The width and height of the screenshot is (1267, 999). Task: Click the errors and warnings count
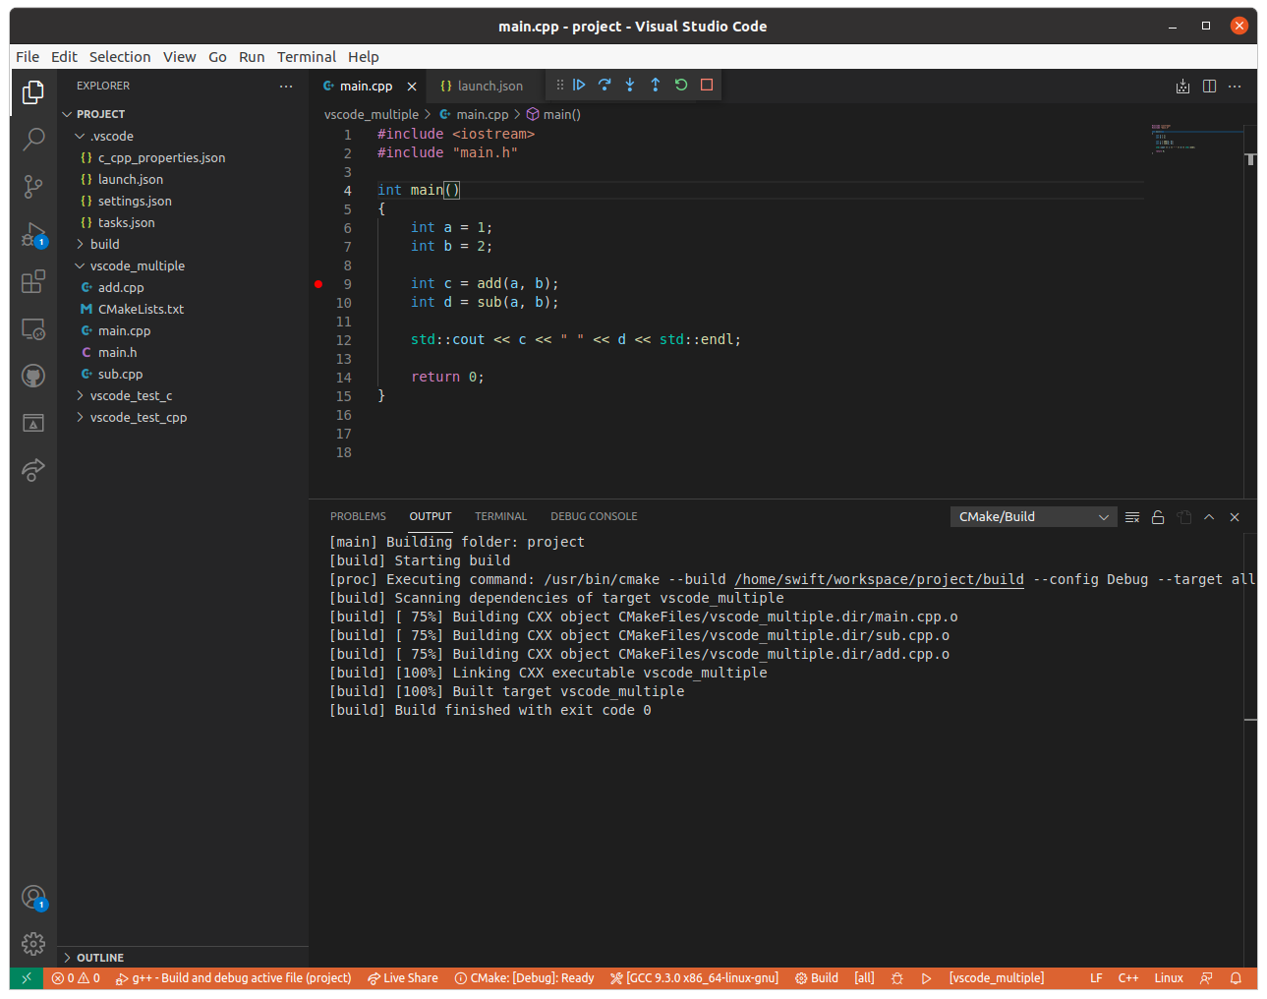[x=77, y=978]
